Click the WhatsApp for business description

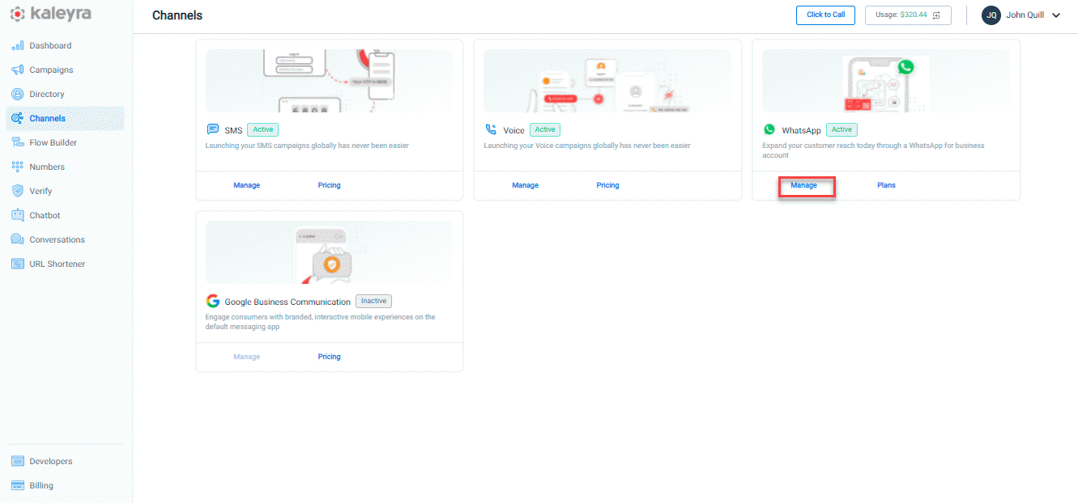(x=874, y=150)
